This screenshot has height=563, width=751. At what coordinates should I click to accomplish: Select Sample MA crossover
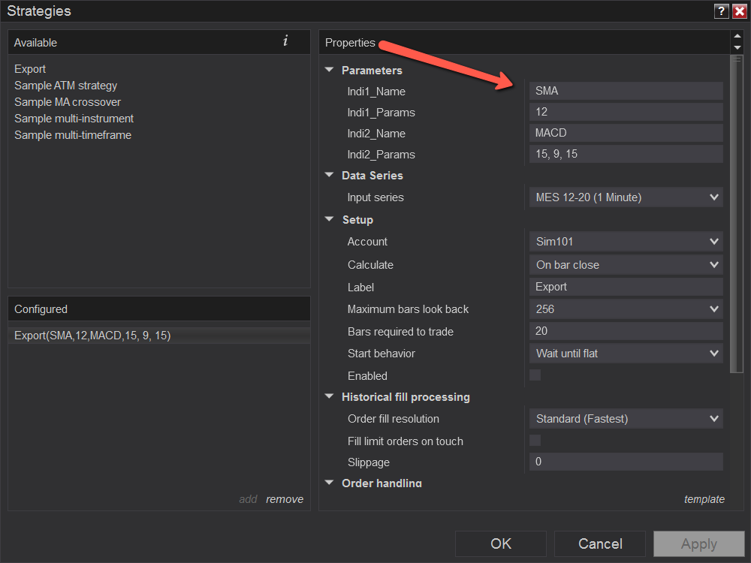pos(68,102)
